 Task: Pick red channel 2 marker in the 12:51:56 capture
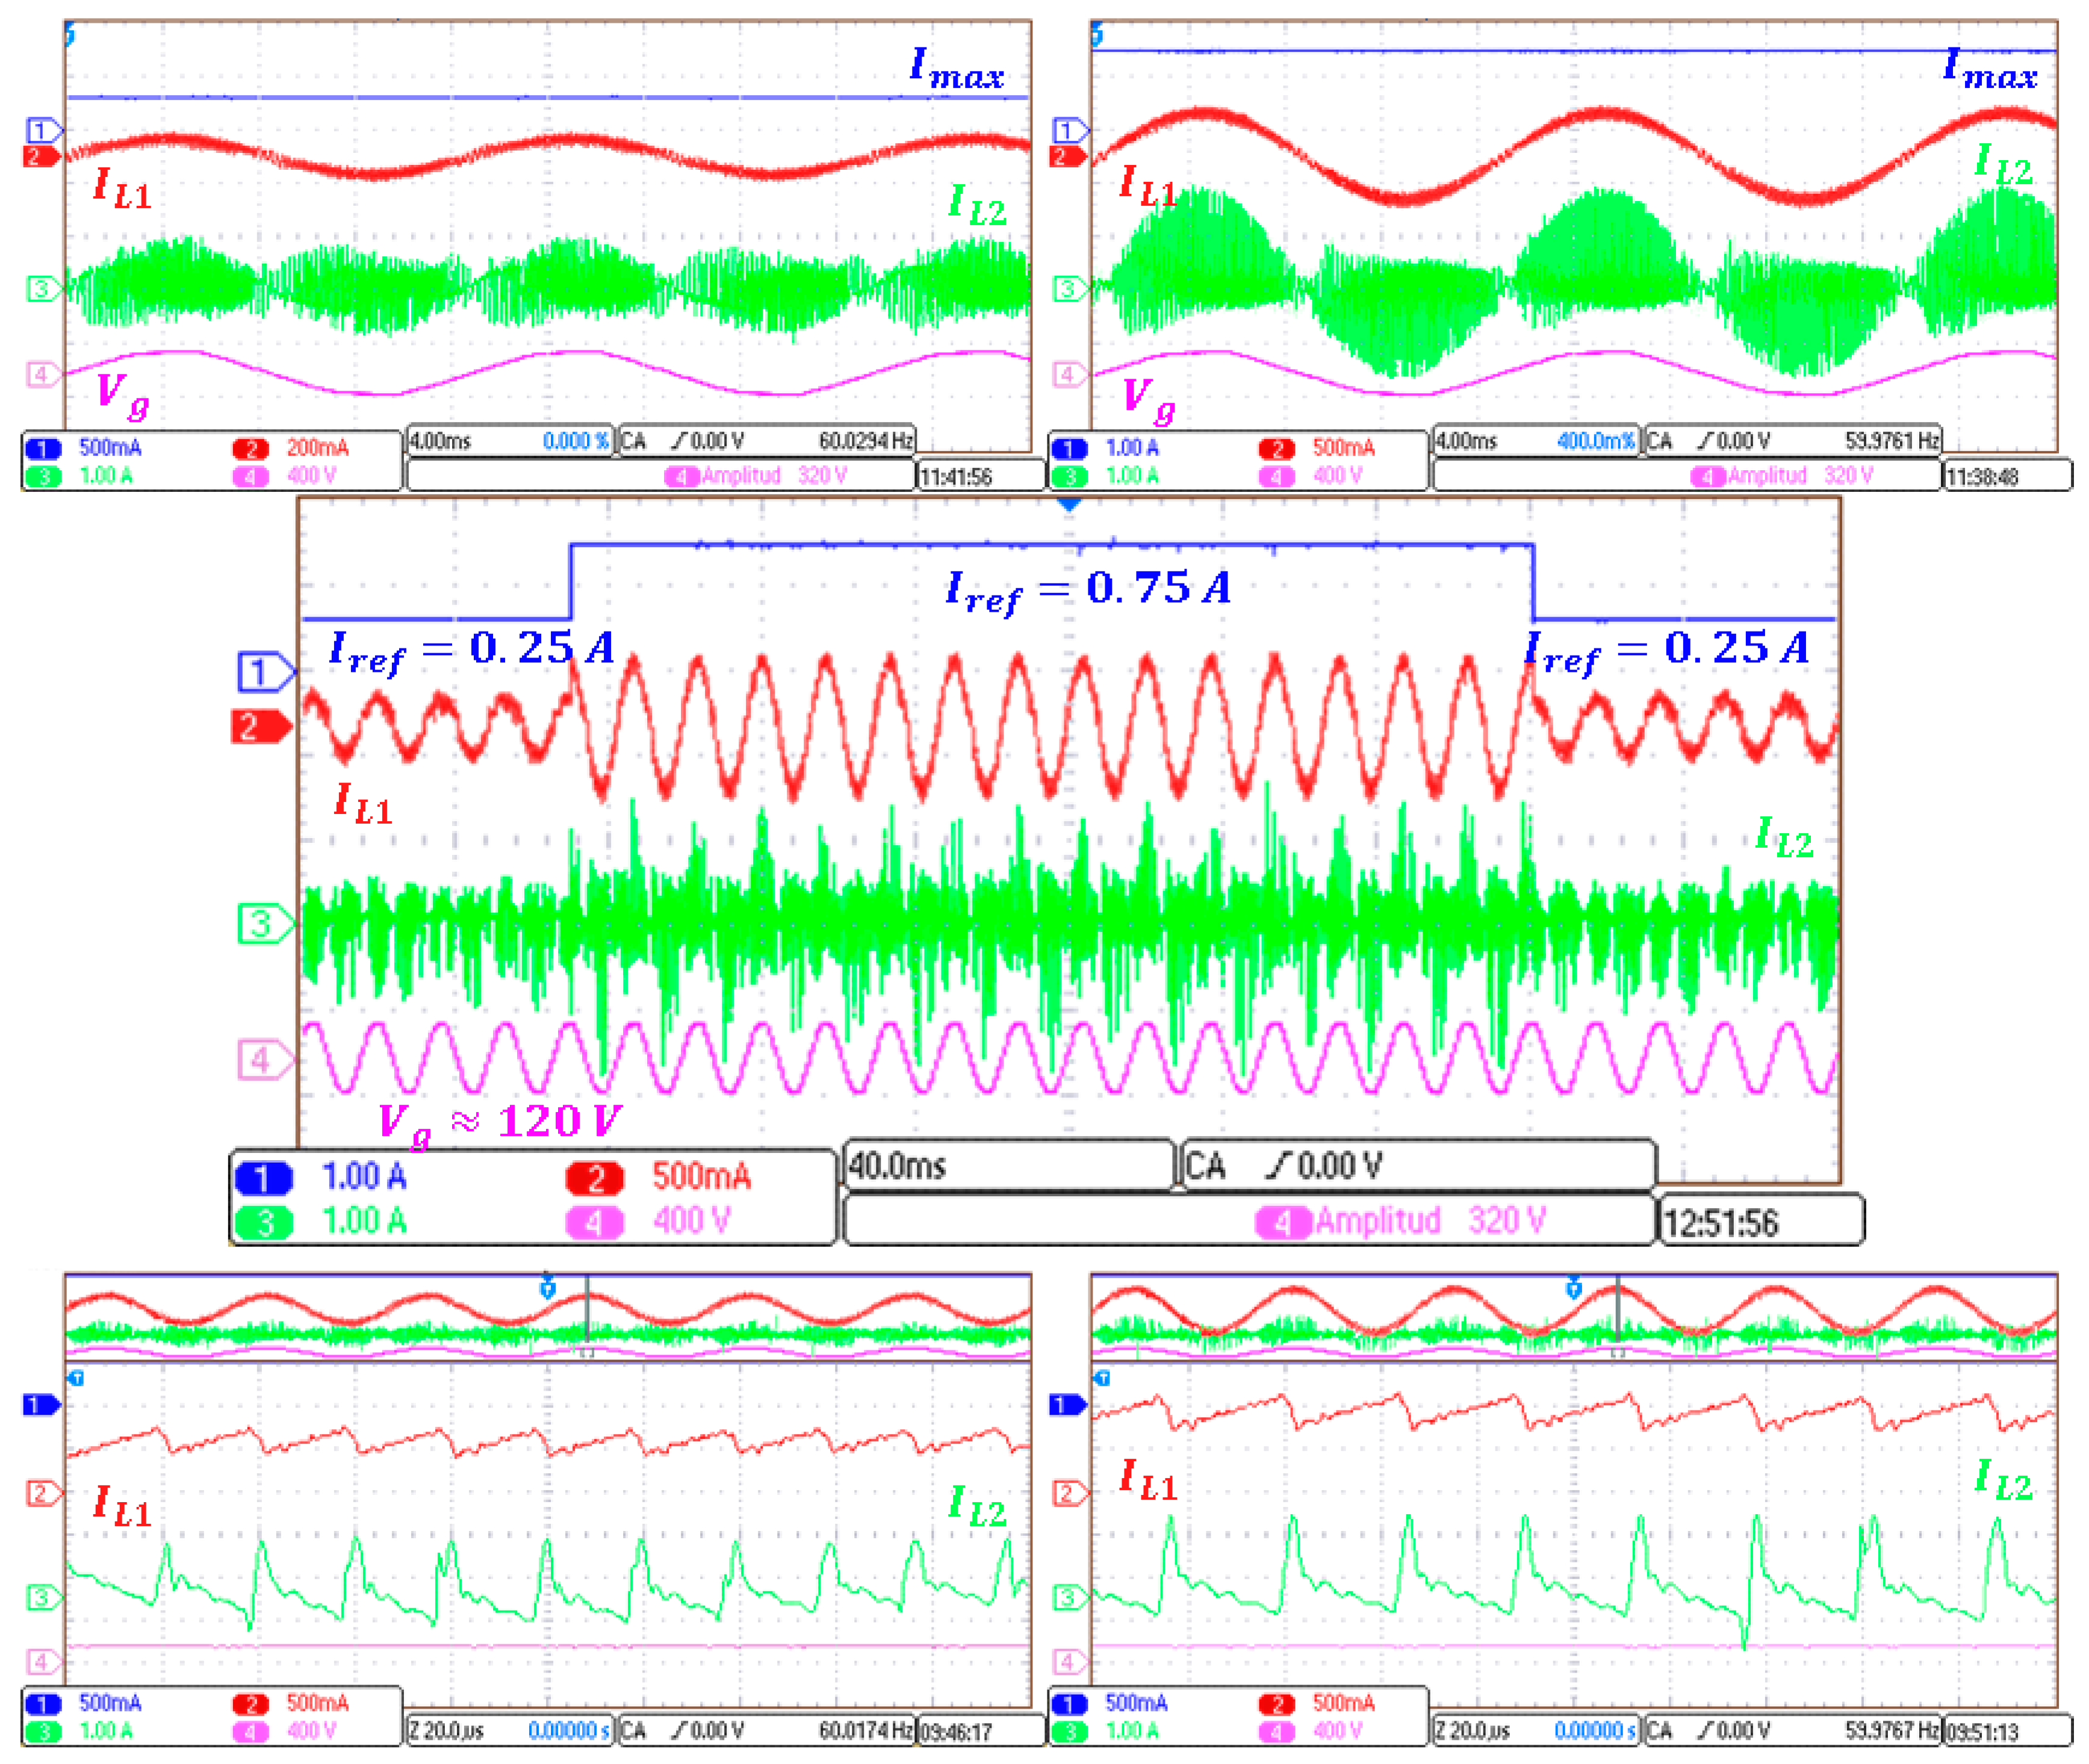coord(261,726)
